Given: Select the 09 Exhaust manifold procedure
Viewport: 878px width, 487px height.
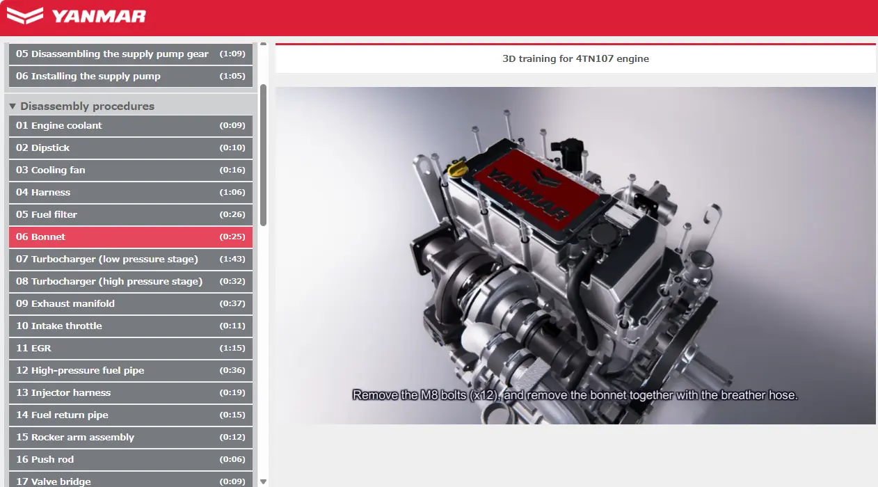Looking at the screenshot, I should 129,303.
